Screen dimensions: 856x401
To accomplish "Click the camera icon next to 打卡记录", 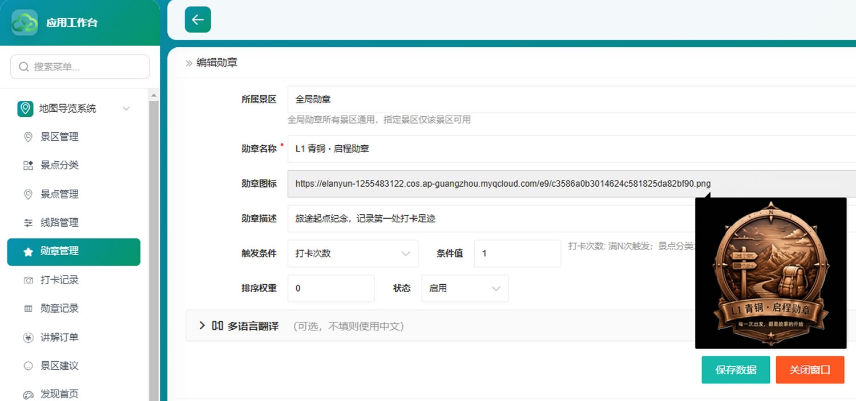I will coord(28,280).
